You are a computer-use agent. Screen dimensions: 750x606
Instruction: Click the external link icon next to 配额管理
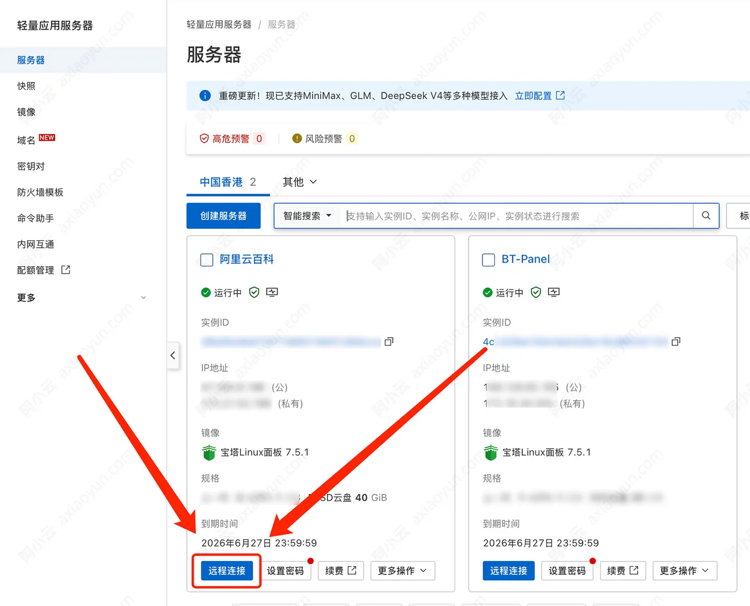tap(66, 270)
